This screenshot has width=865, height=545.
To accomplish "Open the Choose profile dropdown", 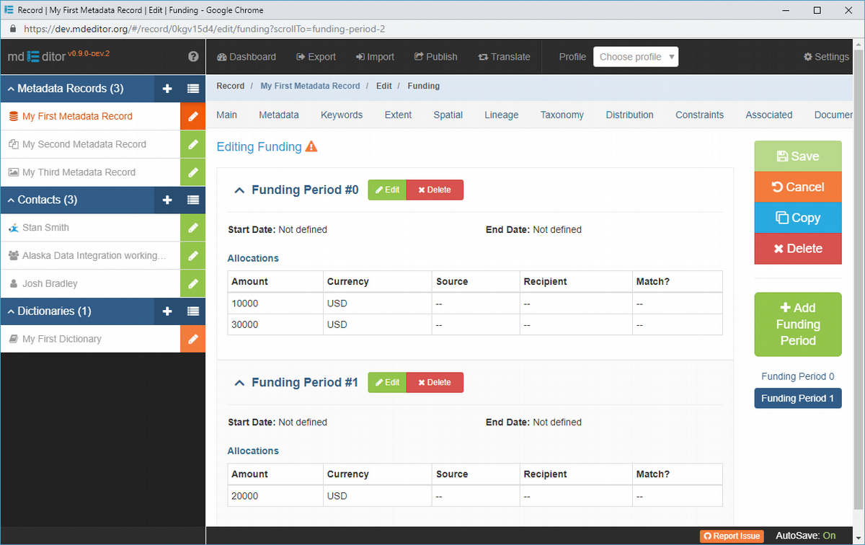I will click(x=636, y=57).
